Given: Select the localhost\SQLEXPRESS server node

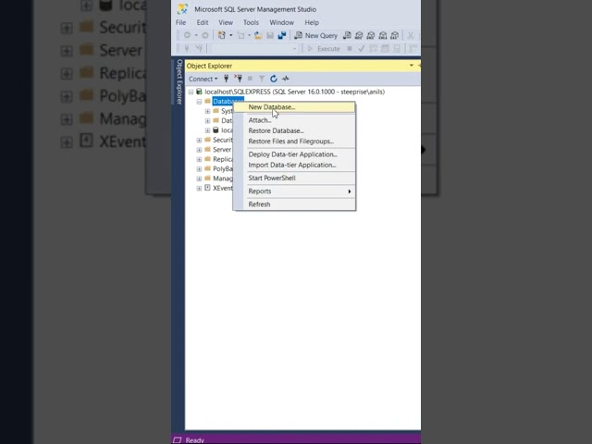Looking at the screenshot, I should coord(294,92).
